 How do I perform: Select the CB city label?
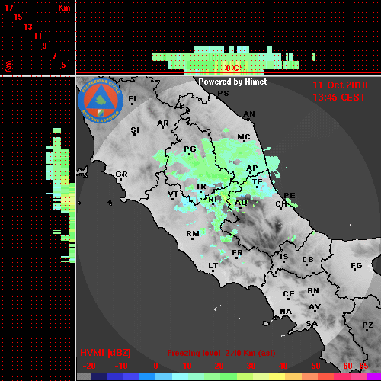tap(308, 260)
